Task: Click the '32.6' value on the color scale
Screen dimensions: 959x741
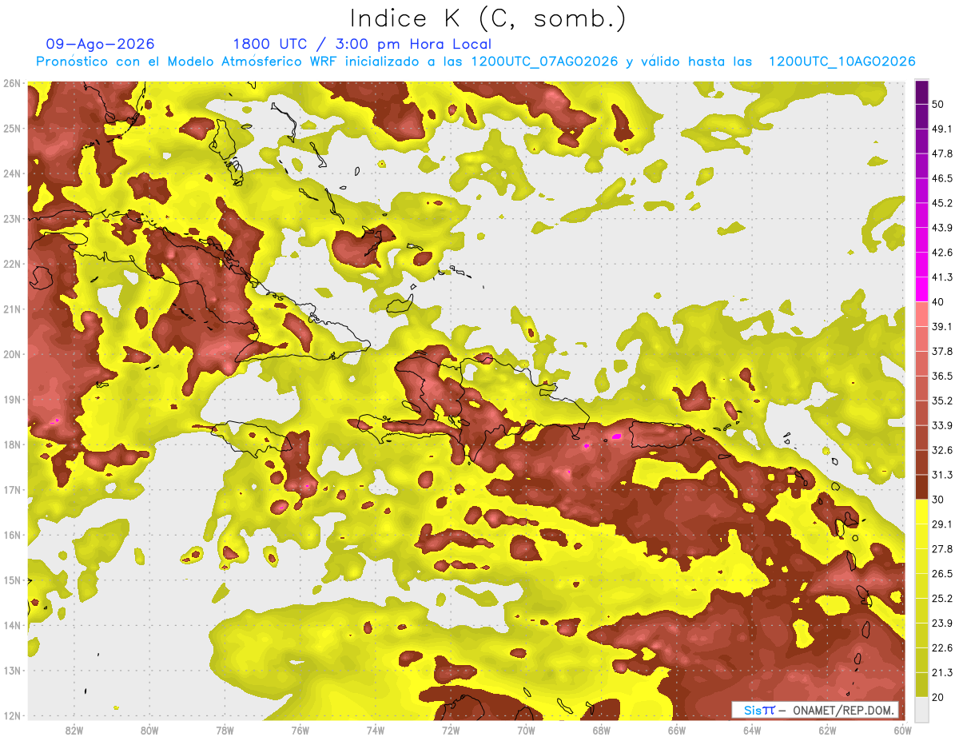Action: point(942,450)
